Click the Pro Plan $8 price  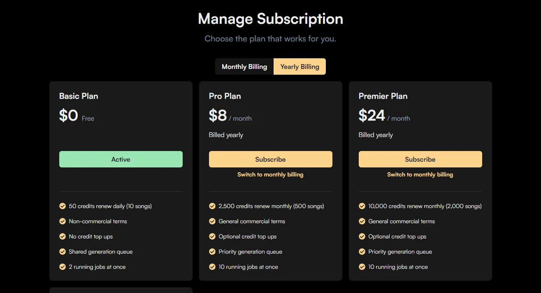click(218, 116)
